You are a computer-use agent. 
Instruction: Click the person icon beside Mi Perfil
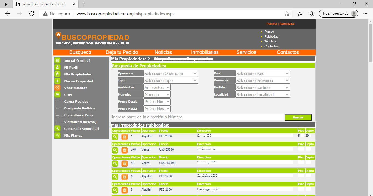click(57, 68)
